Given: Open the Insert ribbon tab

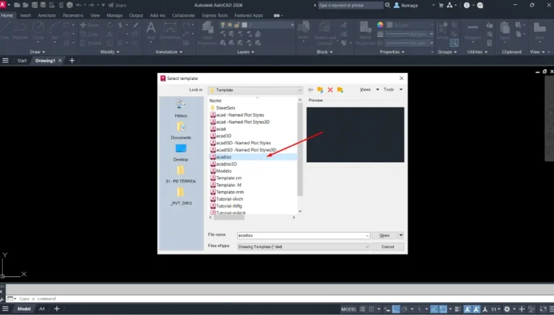Looking at the screenshot, I should (25, 16).
